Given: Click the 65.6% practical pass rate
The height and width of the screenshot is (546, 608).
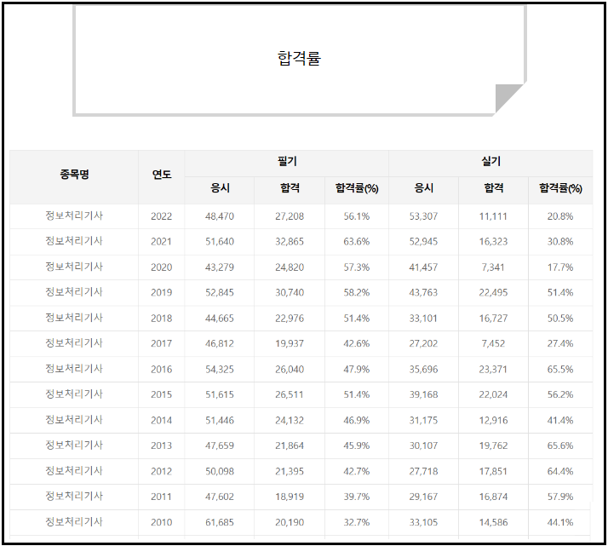Looking at the screenshot, I should point(560,445).
